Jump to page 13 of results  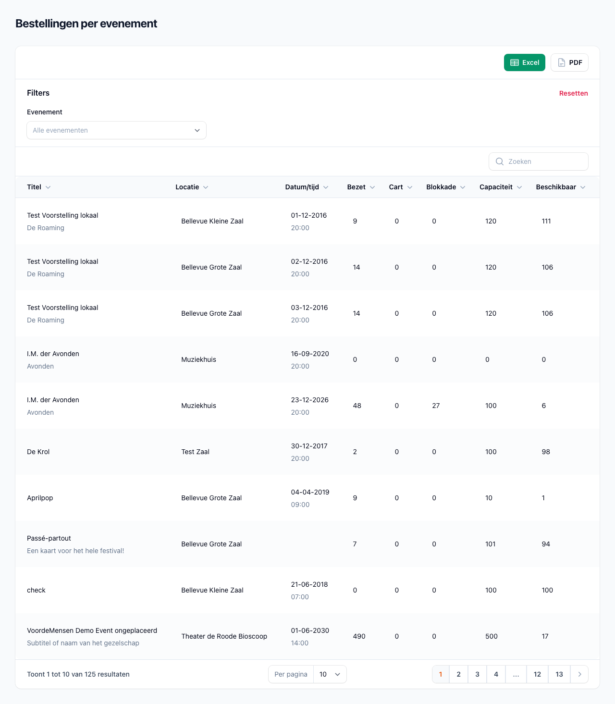(x=559, y=674)
